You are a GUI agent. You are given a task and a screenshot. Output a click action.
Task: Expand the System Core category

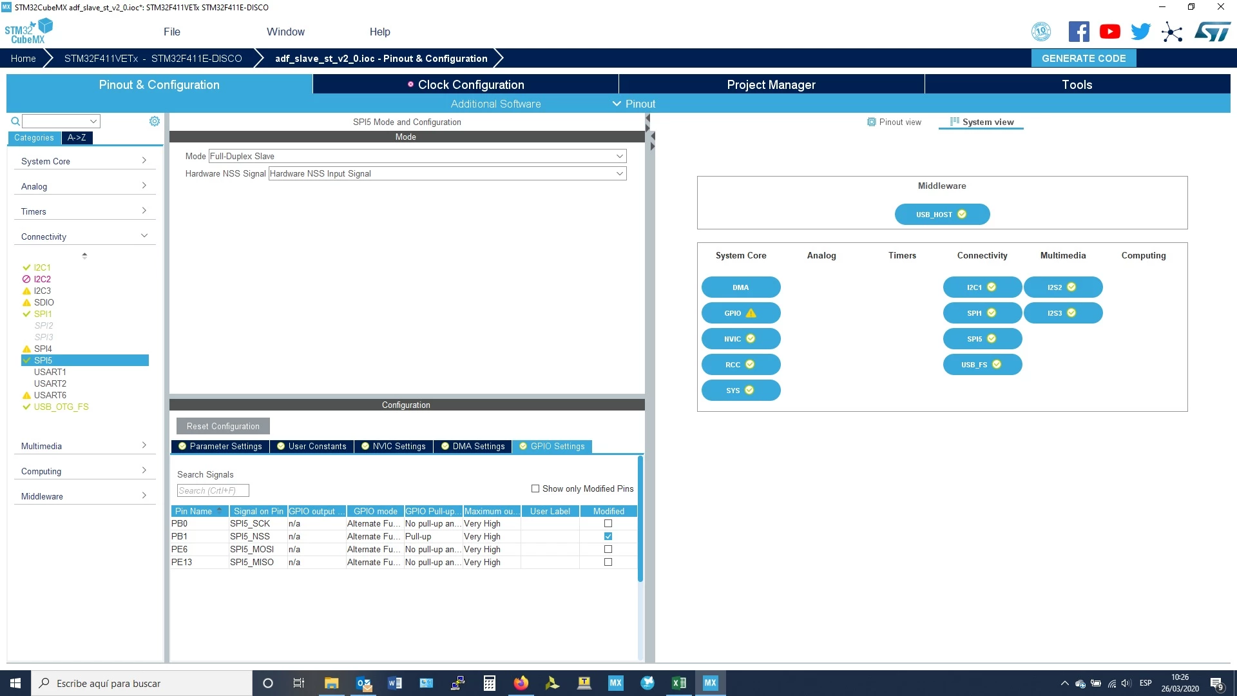point(84,161)
